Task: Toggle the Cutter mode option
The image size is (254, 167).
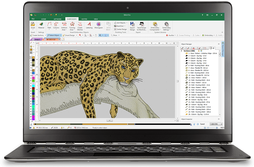Action: 198,35
